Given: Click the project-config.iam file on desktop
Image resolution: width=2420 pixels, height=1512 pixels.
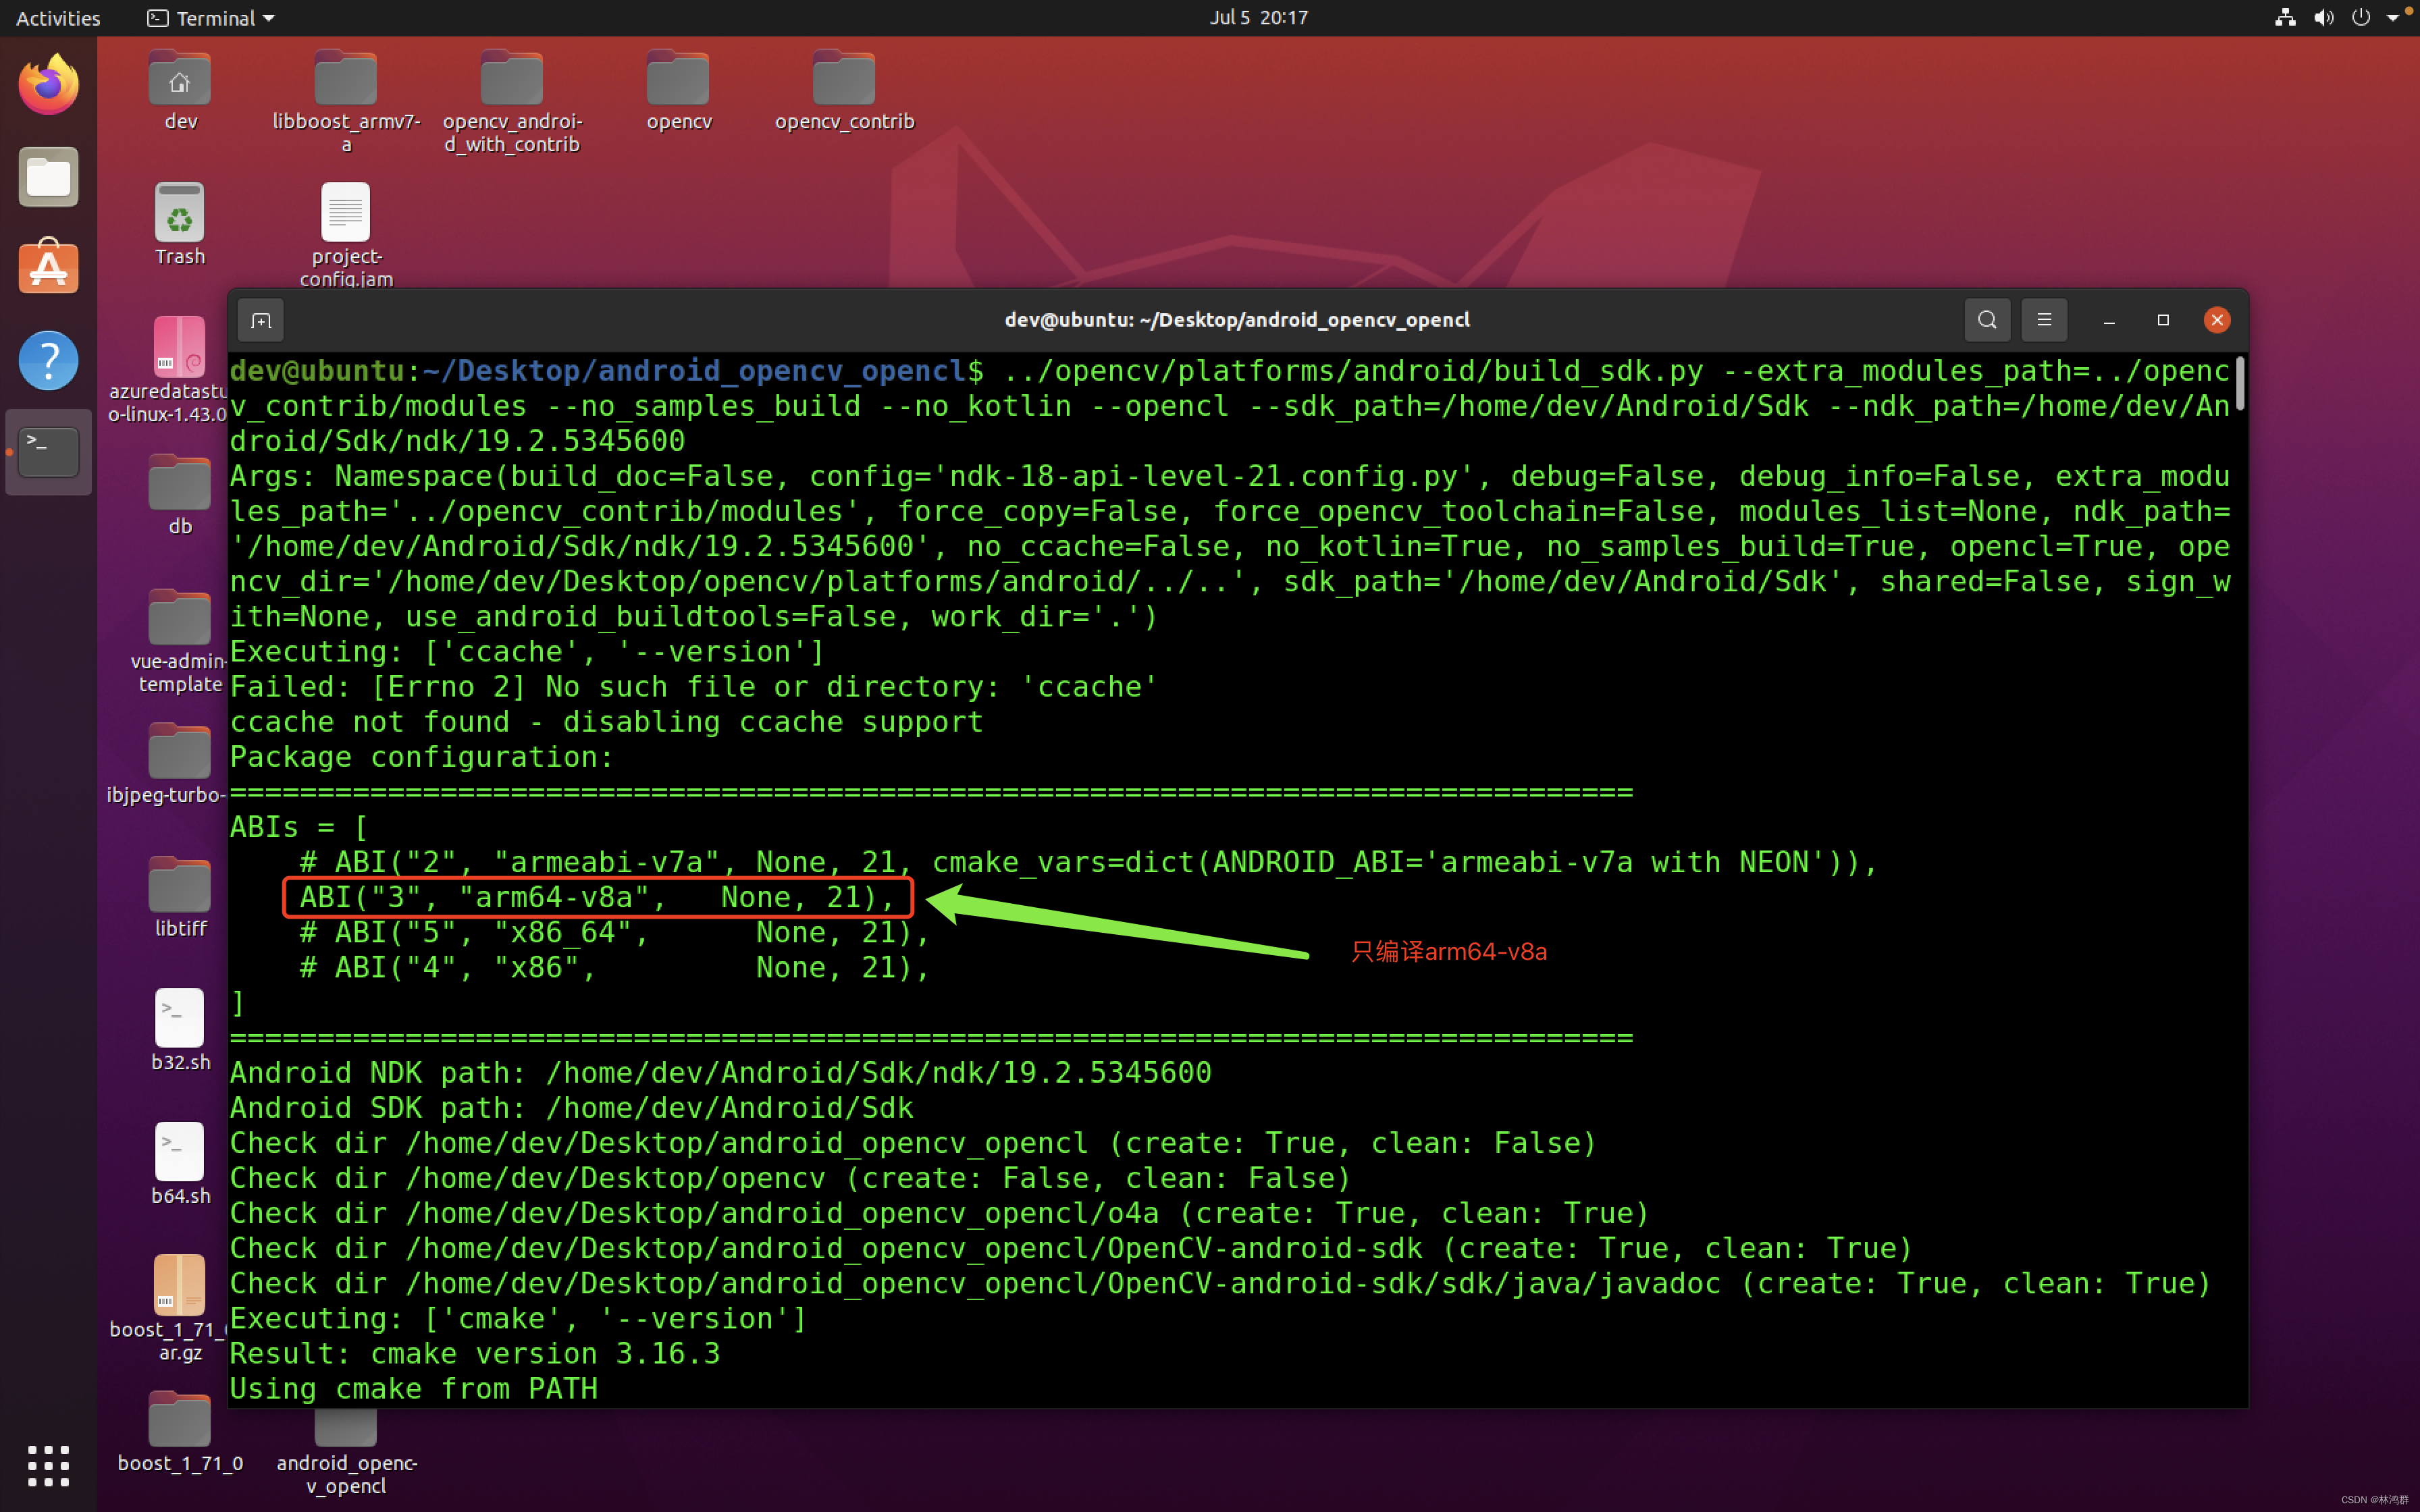Looking at the screenshot, I should coord(345,213).
